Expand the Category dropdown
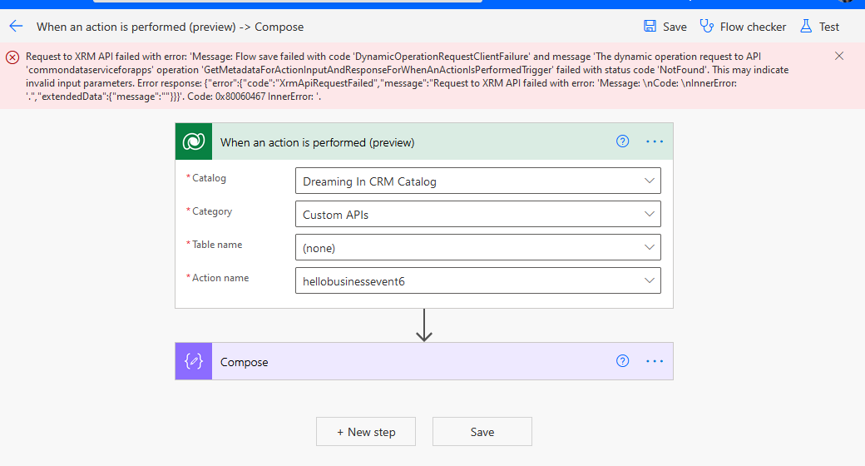This screenshot has width=865, height=466. (649, 214)
